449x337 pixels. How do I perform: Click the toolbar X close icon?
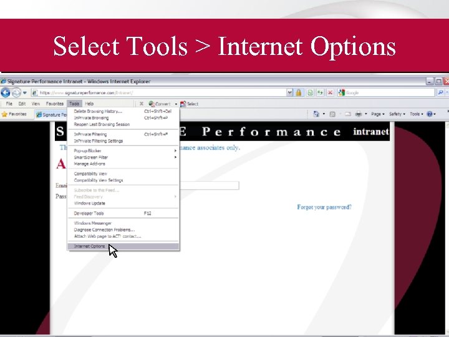pyautogui.click(x=142, y=104)
